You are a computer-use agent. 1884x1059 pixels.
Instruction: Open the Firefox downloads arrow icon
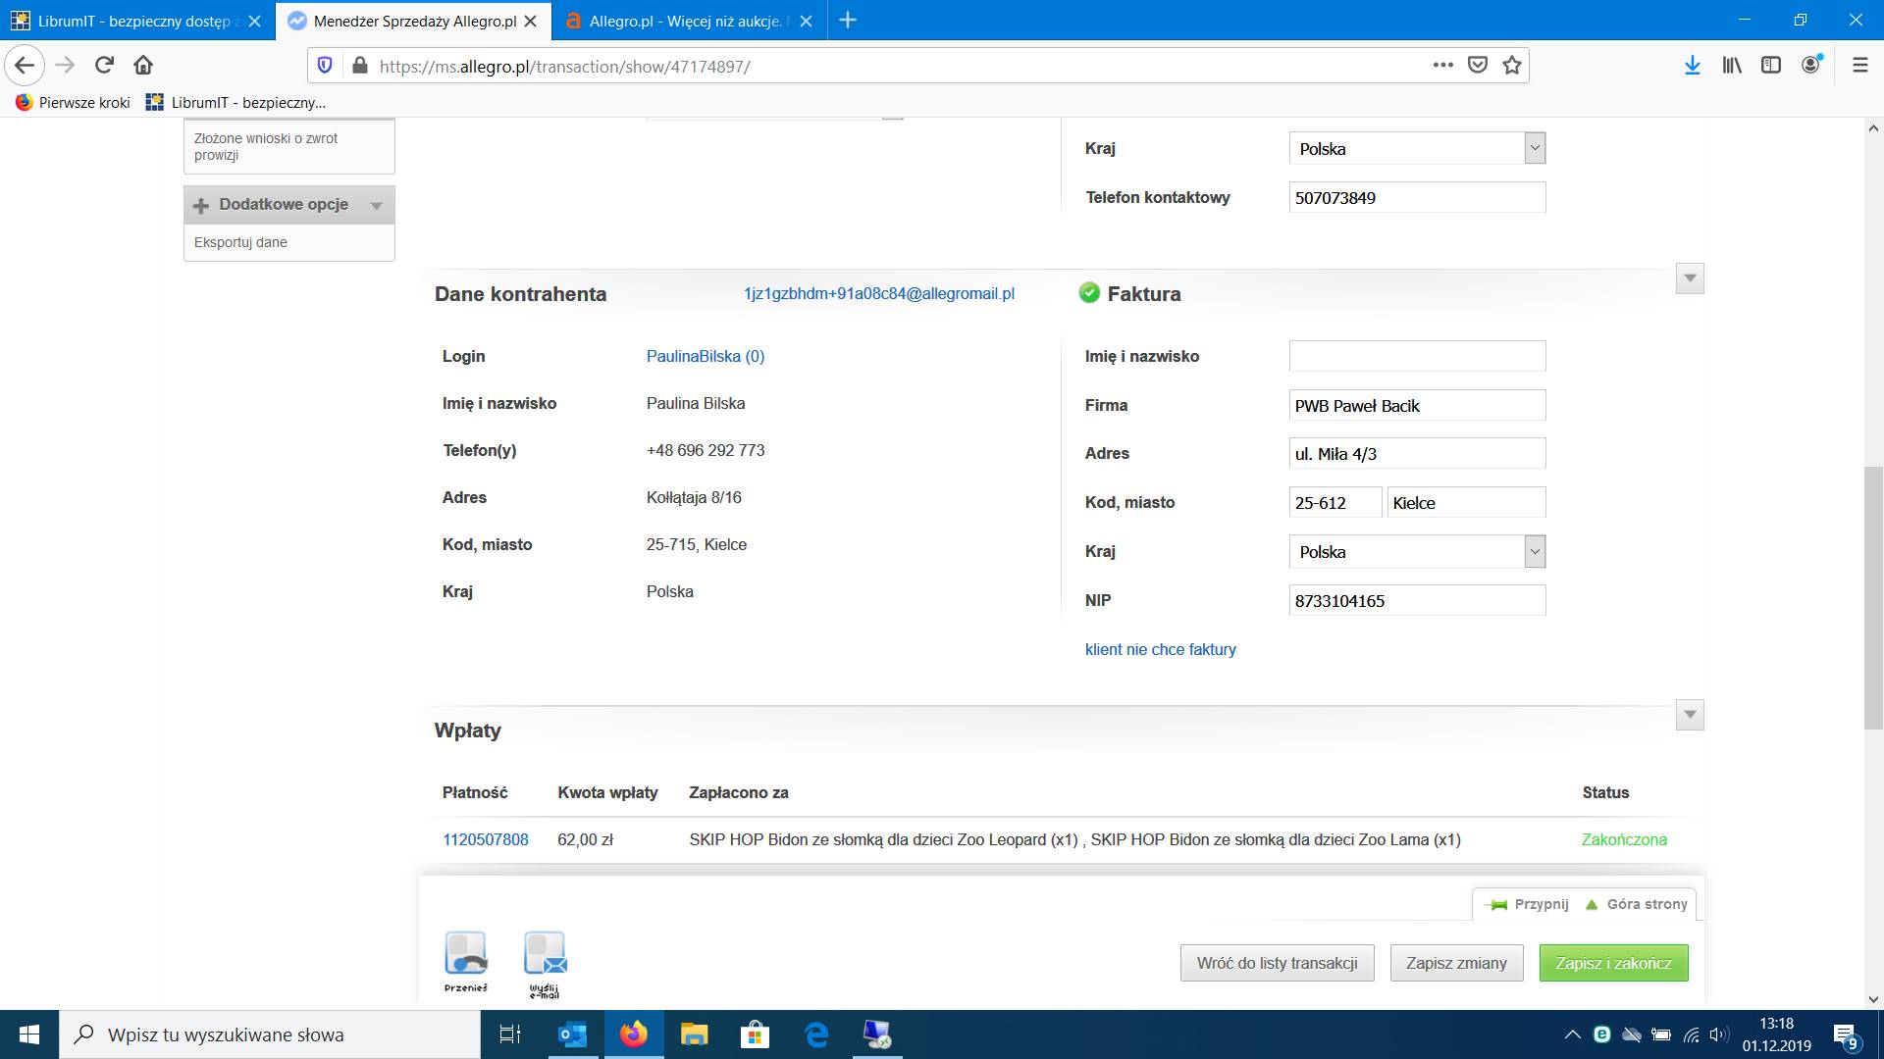pos(1692,66)
